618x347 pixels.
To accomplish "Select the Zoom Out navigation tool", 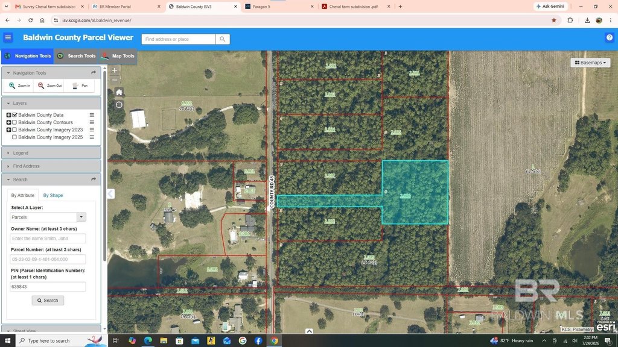I will pyautogui.click(x=49, y=86).
